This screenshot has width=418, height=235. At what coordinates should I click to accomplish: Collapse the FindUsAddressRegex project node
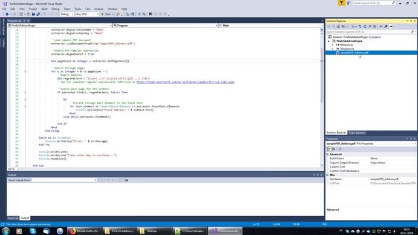pyautogui.click(x=329, y=41)
